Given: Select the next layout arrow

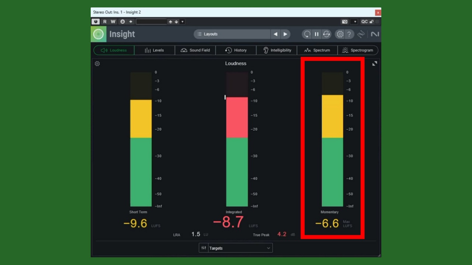Looking at the screenshot, I should click(x=285, y=34).
